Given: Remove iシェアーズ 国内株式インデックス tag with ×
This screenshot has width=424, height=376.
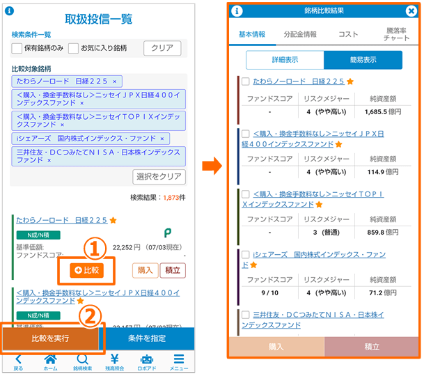Looking at the screenshot, I should click(162, 139).
